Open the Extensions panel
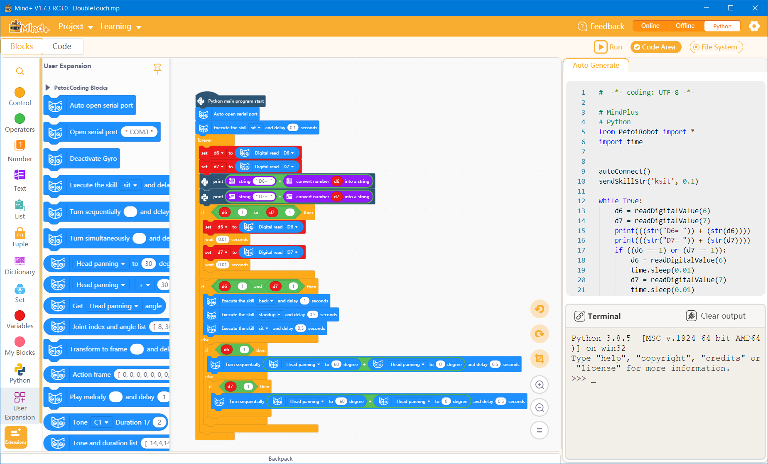This screenshot has width=768, height=464. tap(16, 437)
